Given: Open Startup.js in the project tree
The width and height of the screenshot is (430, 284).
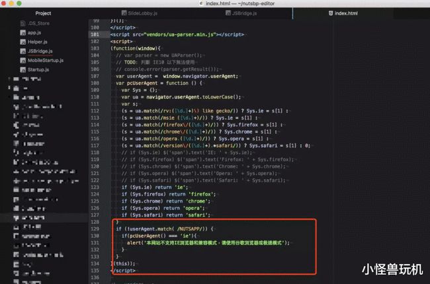Looking at the screenshot, I should pos(38,70).
